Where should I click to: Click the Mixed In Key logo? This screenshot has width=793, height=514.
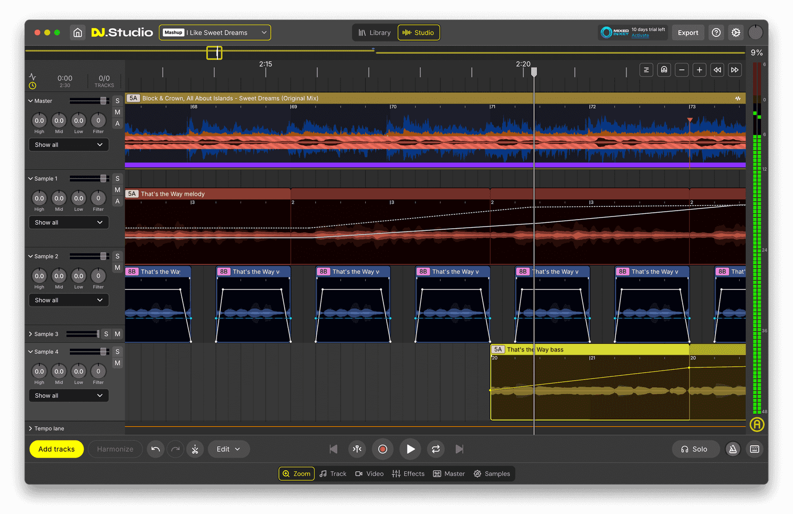[615, 33]
